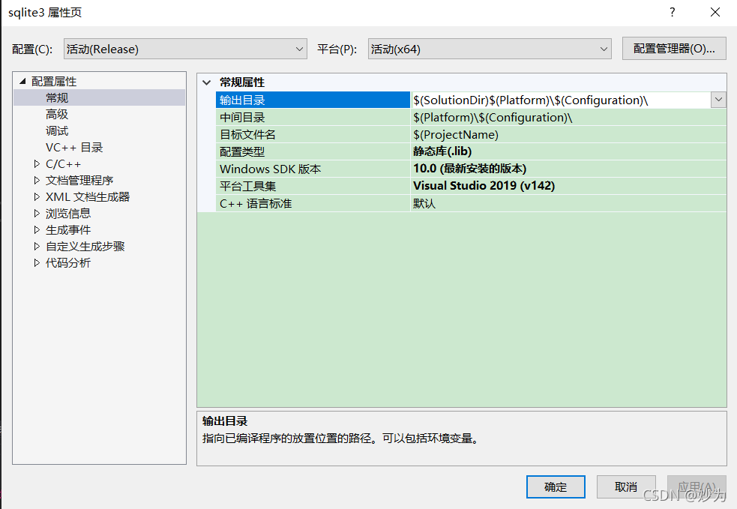Viewport: 737px width, 509px height.
Task: Click the ? help button in title bar
Action: [672, 12]
